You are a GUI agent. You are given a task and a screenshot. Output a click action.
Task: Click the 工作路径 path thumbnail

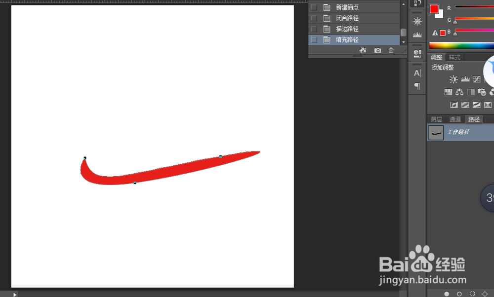(x=436, y=133)
